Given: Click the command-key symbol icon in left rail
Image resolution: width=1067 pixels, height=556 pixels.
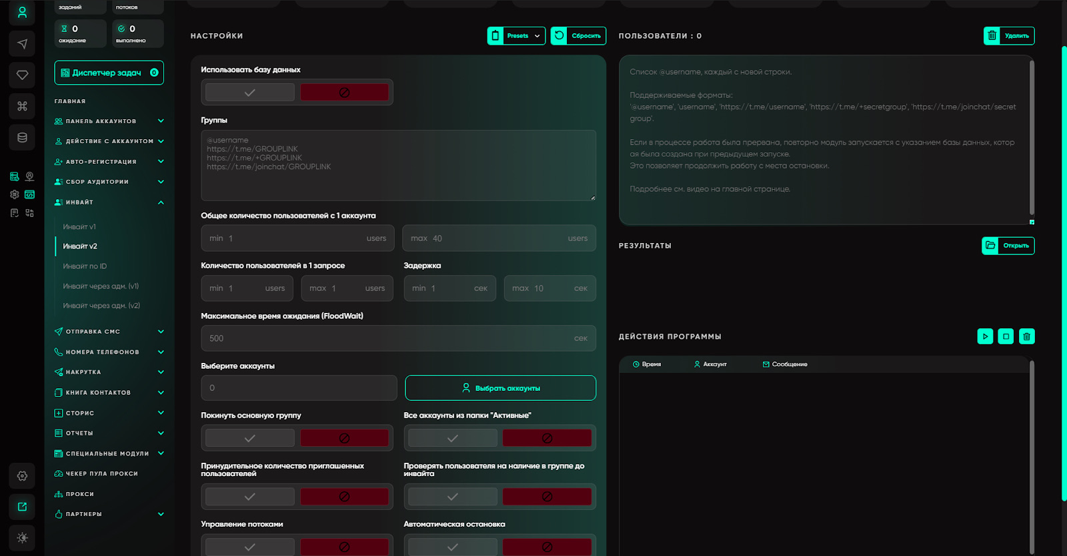Looking at the screenshot, I should [22, 106].
